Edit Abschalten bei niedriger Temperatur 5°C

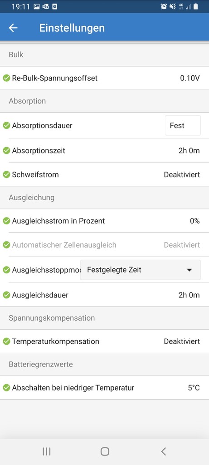click(x=194, y=388)
